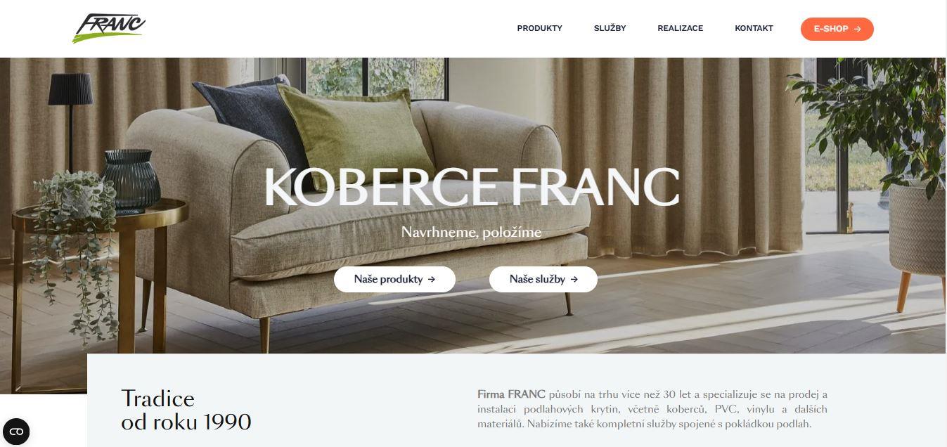Open the KONTAKT page link

click(x=754, y=29)
